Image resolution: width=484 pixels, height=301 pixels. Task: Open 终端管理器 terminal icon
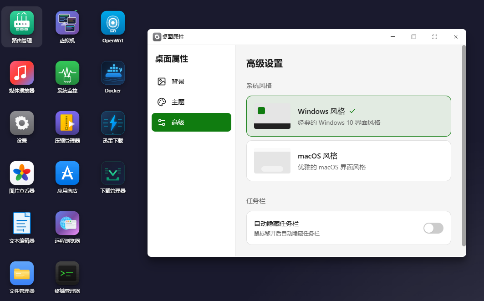pyautogui.click(x=67, y=273)
